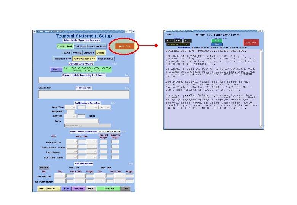
Task: Click the green Generate button
Action: pos(109,189)
